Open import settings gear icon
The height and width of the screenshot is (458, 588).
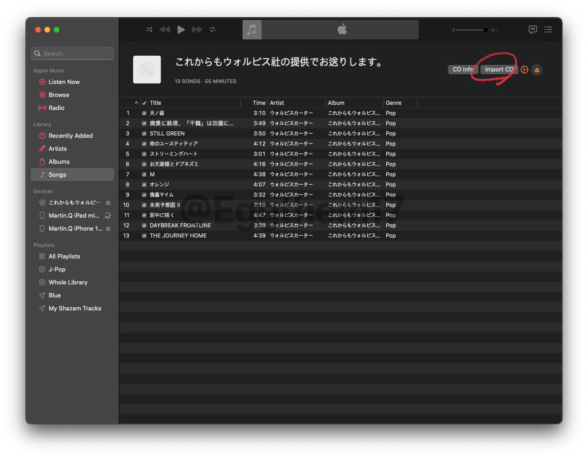tap(524, 70)
